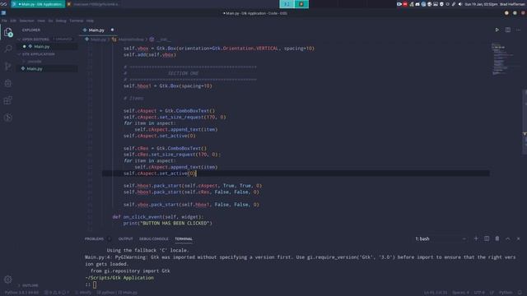Screen dimensions: 527x296
Task: Open the Help menu
Action: tap(90, 21)
